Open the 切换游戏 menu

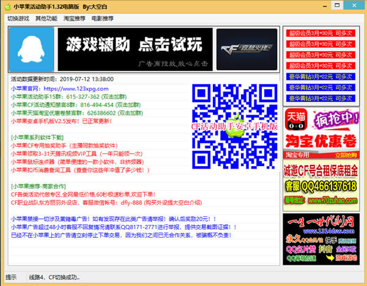click(x=18, y=18)
